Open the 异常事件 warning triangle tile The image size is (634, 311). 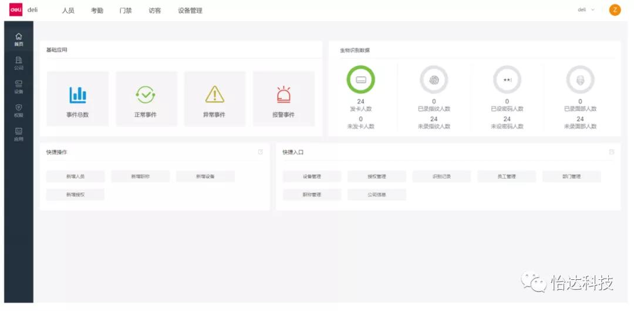214,99
